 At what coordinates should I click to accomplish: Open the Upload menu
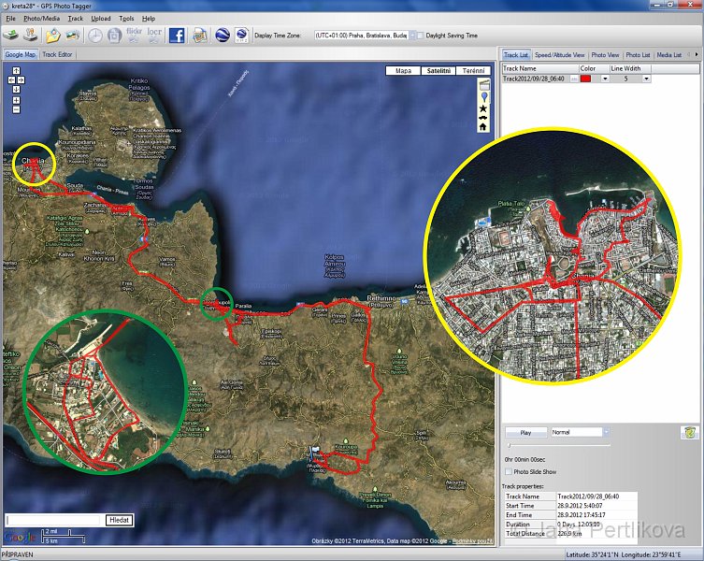(x=101, y=19)
